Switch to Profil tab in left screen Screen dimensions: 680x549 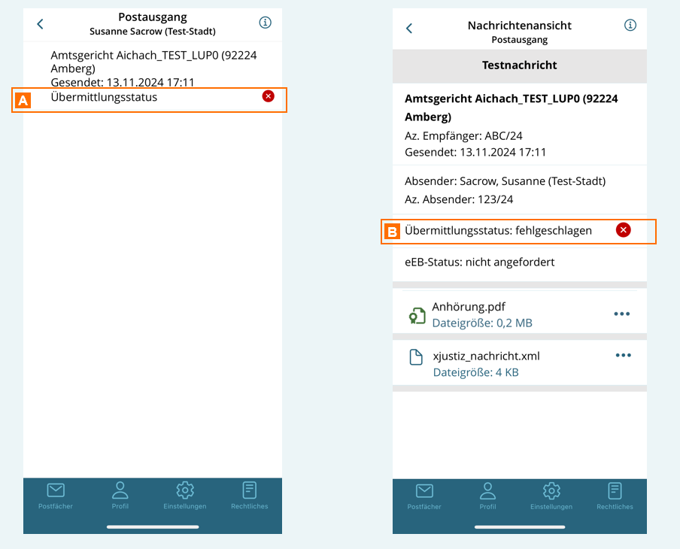[x=120, y=496]
